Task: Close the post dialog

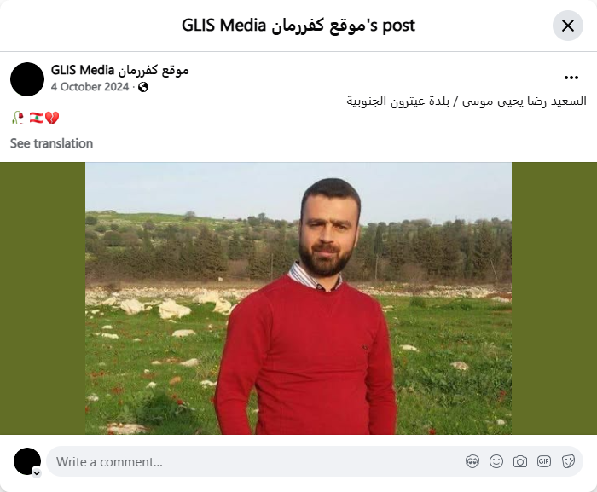Action: coord(568,26)
